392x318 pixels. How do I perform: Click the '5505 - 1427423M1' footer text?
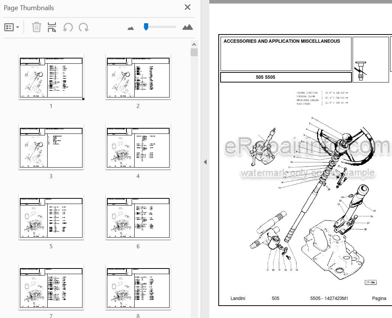[329, 298]
